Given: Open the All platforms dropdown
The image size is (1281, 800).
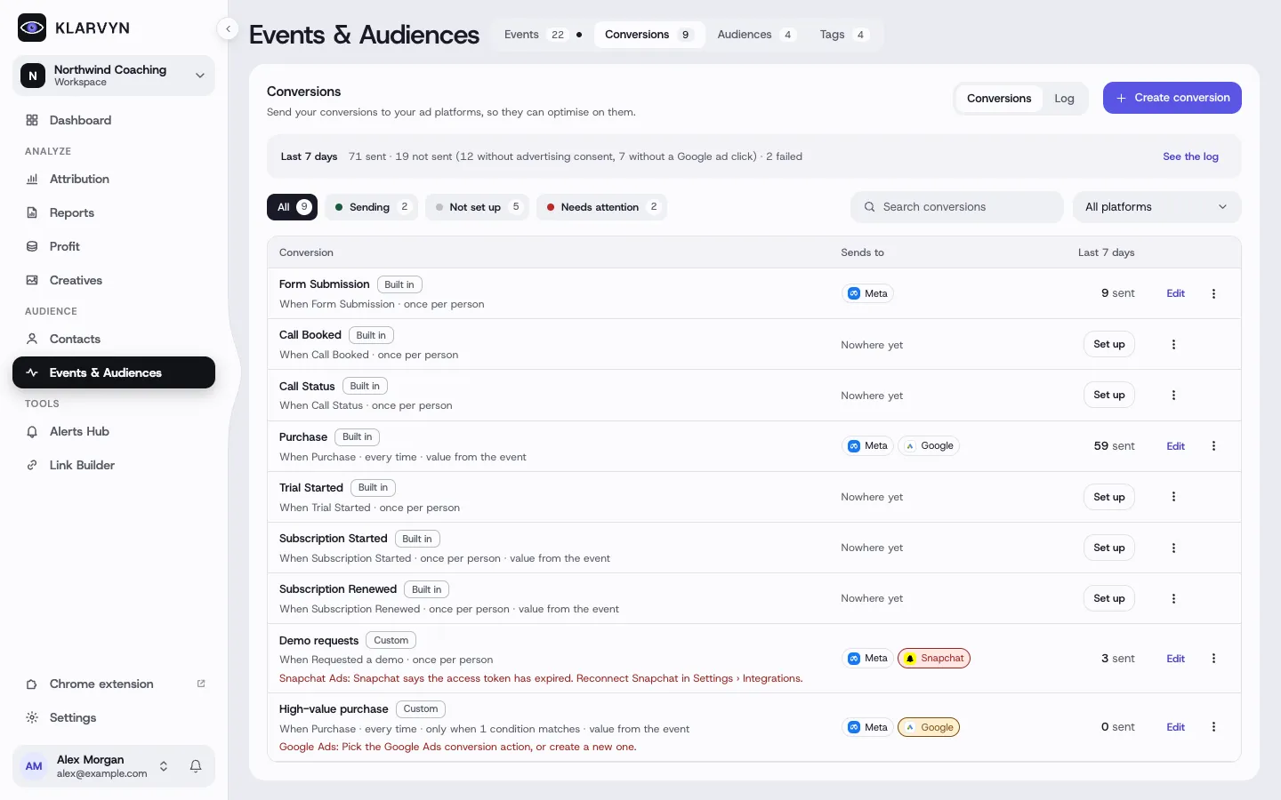Looking at the screenshot, I should point(1156,207).
